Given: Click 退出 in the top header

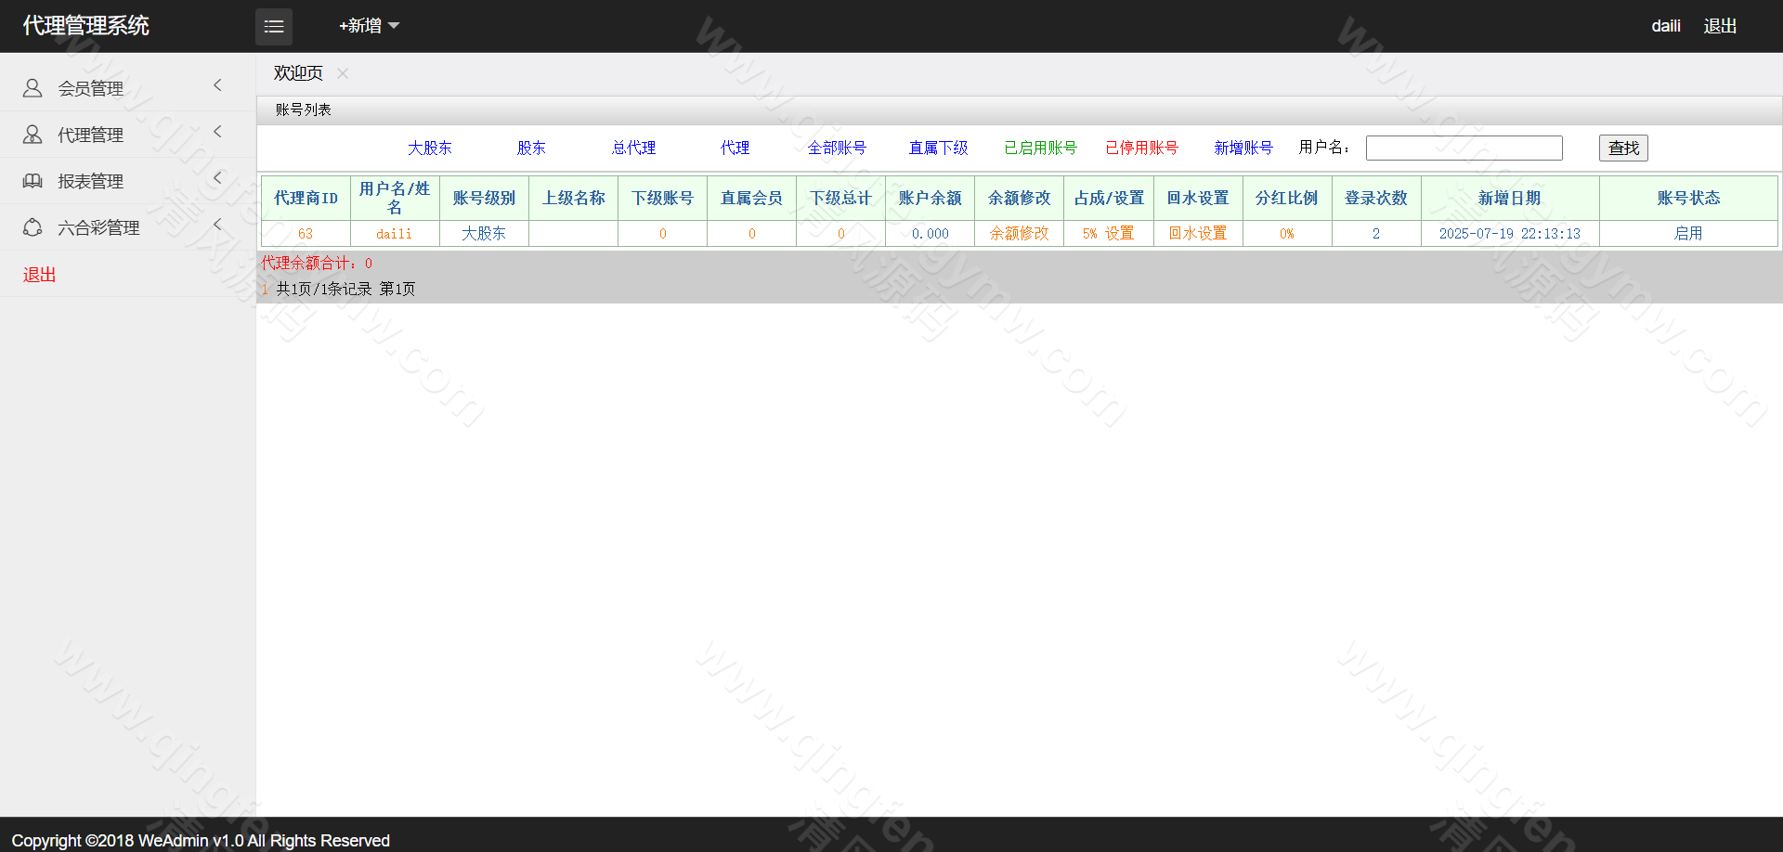Looking at the screenshot, I should pos(1720,26).
